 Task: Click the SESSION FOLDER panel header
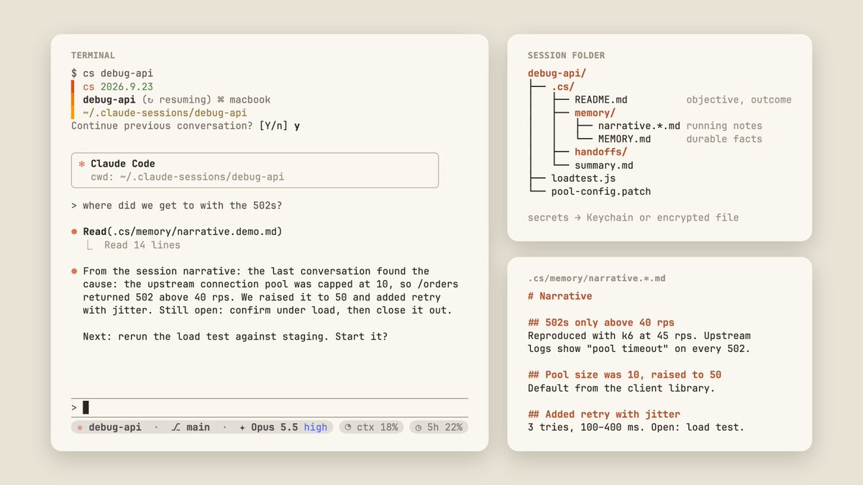(x=566, y=55)
